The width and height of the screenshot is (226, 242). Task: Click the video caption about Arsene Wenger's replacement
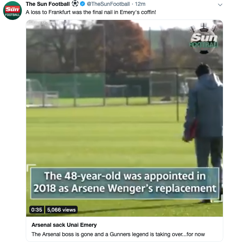pyautogui.click(x=125, y=183)
